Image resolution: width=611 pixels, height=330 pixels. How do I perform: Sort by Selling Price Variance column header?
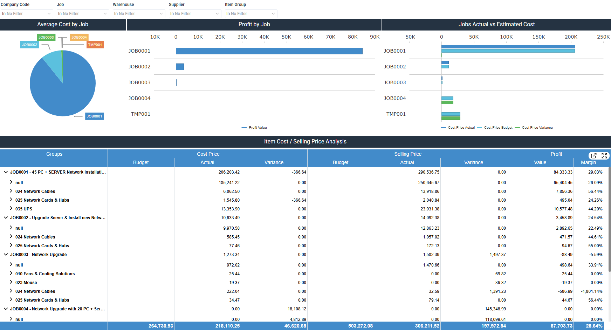[474, 162]
